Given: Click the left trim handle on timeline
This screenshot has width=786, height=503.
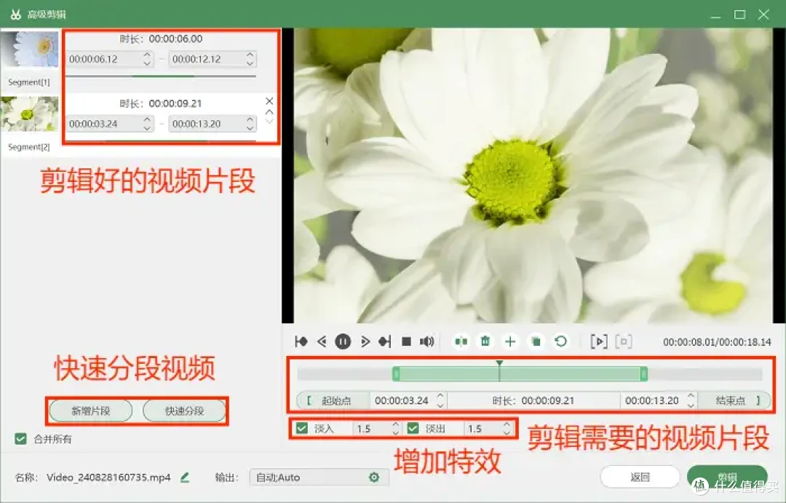Looking at the screenshot, I should [395, 373].
